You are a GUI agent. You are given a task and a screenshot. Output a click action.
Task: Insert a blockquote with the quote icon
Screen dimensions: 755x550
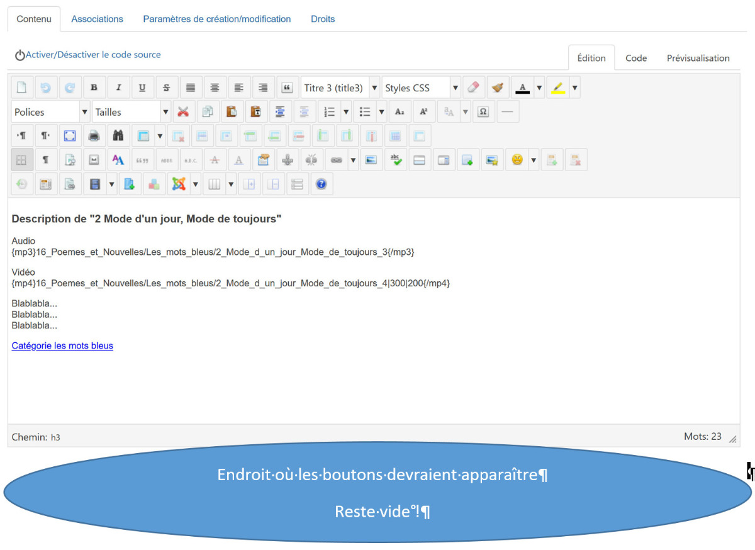tap(287, 87)
